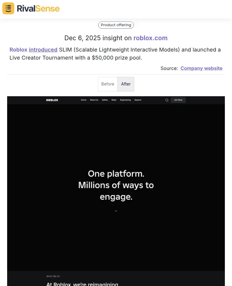
Task: Open the Company website source link
Action: pos(201,68)
